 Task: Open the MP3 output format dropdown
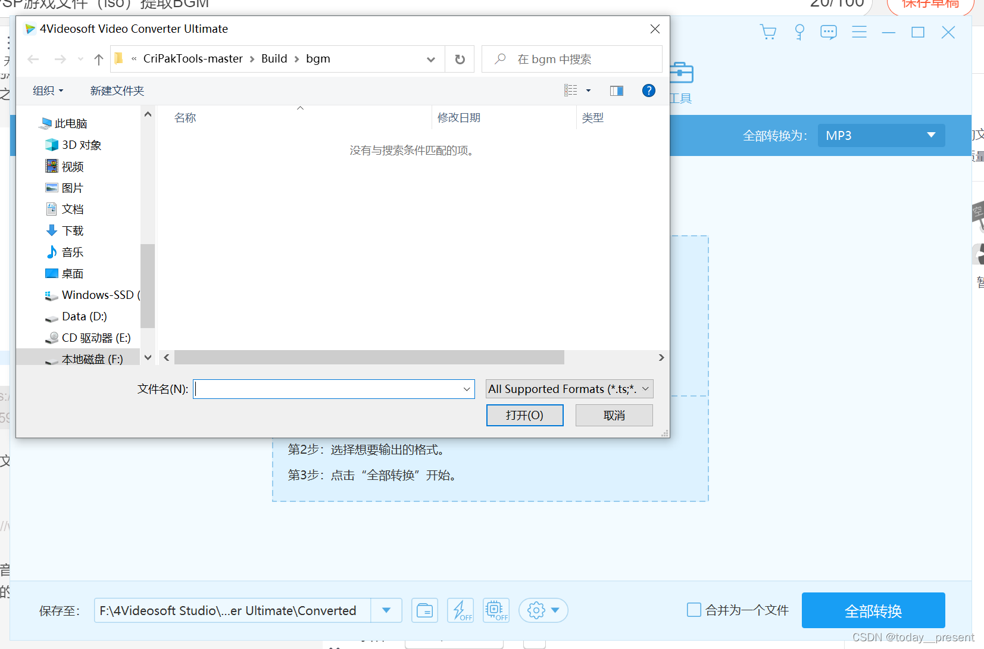tap(881, 135)
